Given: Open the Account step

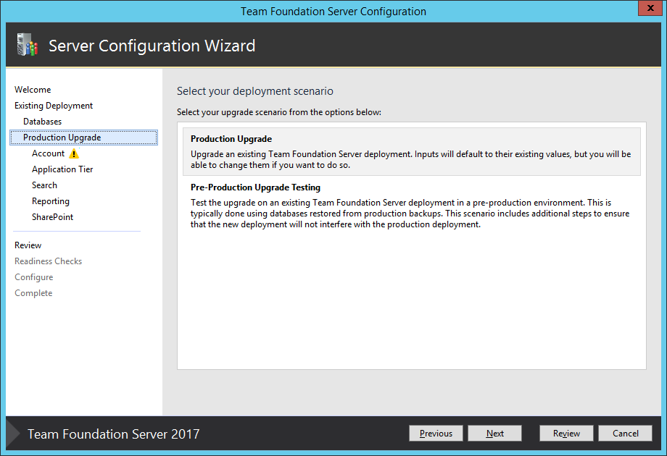Looking at the screenshot, I should point(48,153).
